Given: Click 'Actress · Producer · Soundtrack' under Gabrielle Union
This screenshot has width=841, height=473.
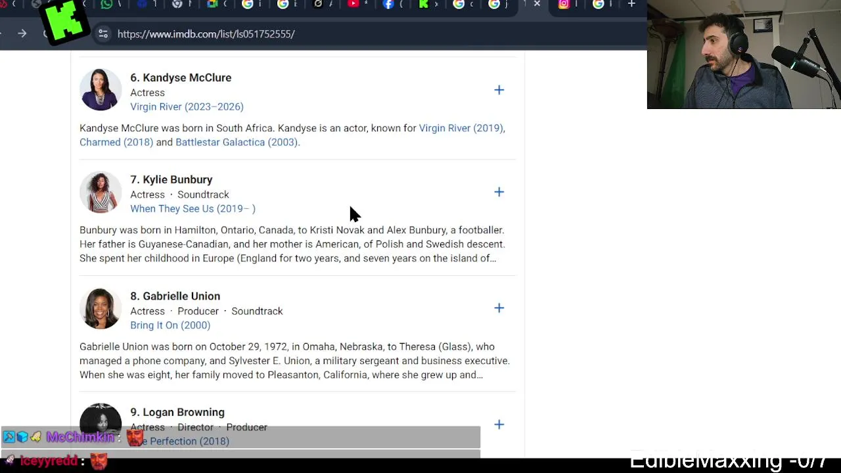Looking at the screenshot, I should pyautogui.click(x=206, y=311).
